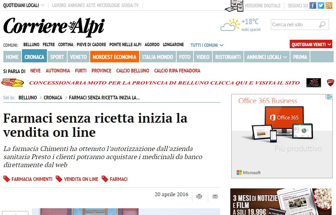Open the weather sun-and-cloud icon

pos(230,25)
